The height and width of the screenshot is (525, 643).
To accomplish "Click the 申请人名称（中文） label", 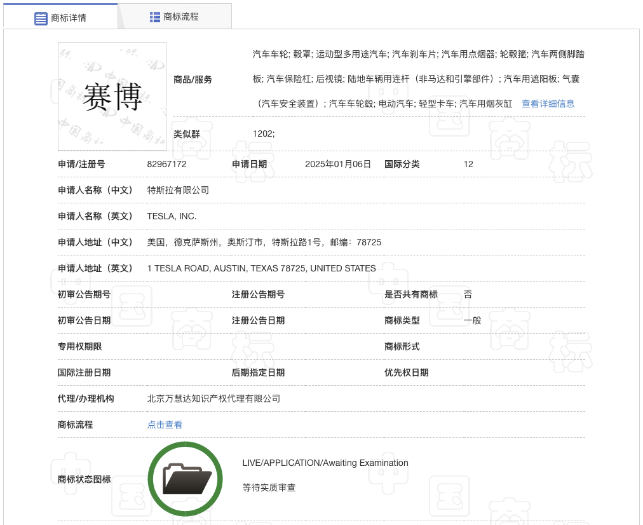I will click(x=95, y=190).
